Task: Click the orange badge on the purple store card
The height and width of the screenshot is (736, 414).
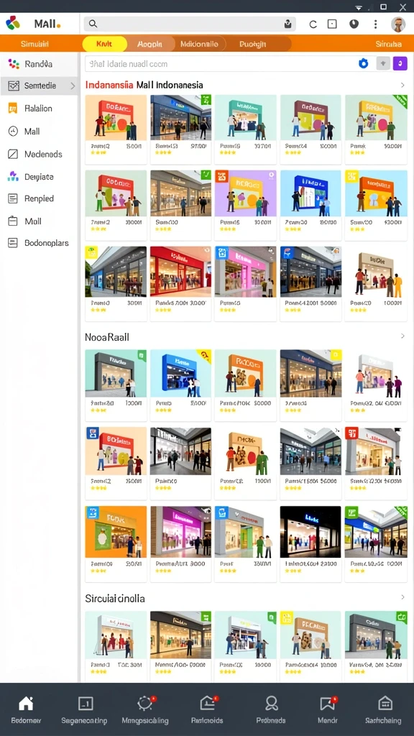Action: (221, 177)
